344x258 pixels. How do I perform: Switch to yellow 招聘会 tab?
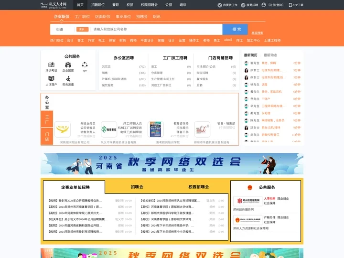click(x=137, y=187)
